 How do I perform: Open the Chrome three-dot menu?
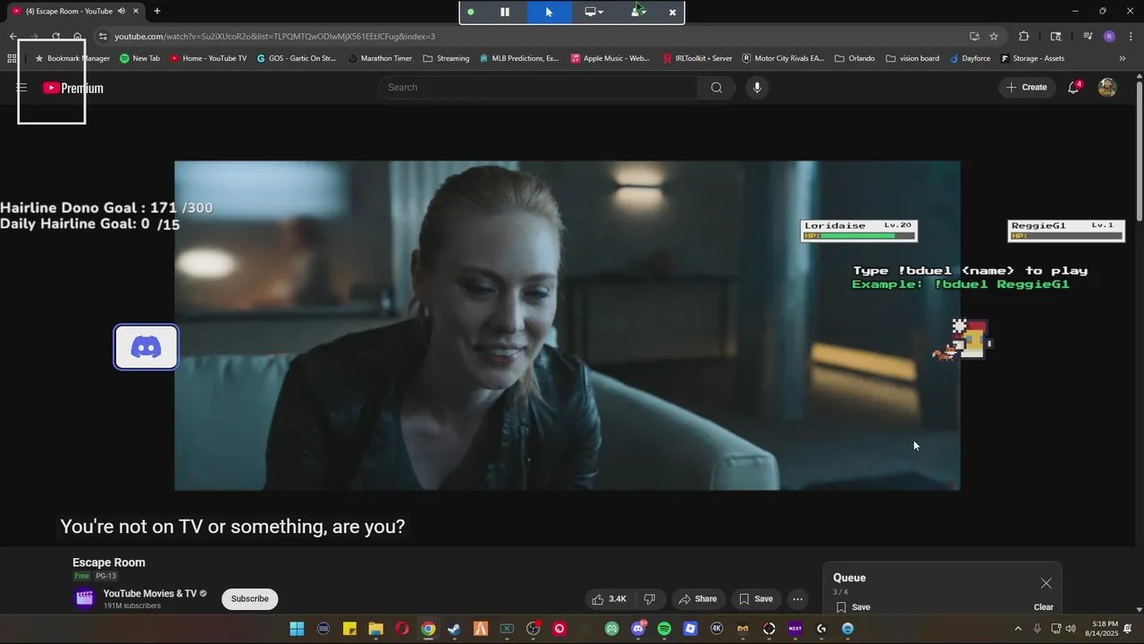1130,37
